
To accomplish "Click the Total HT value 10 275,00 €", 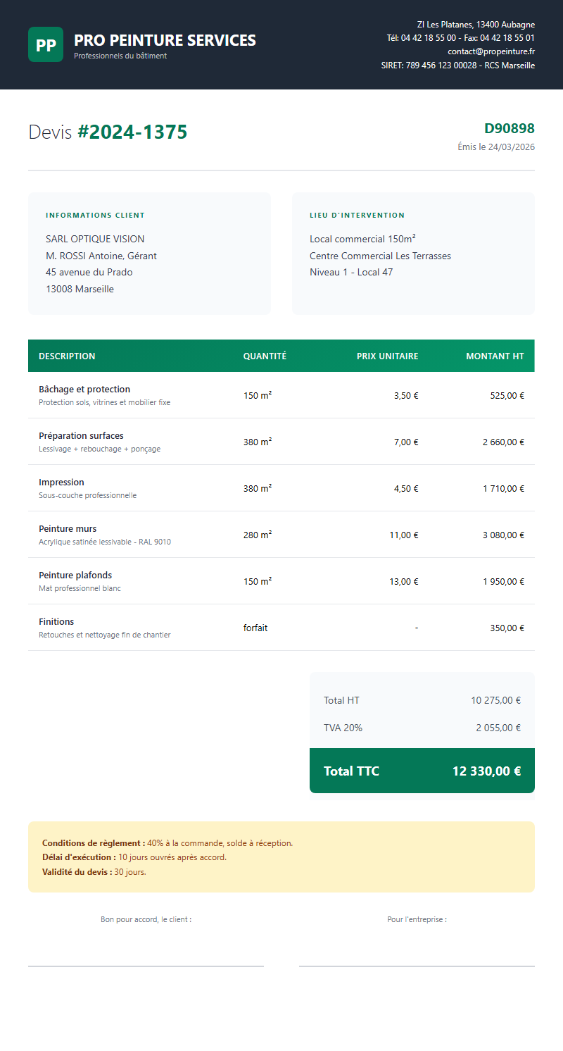I will tap(495, 700).
